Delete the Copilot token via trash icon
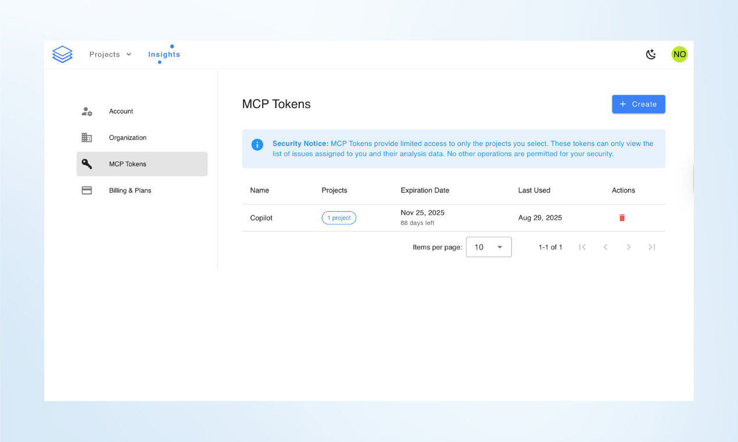 click(622, 218)
